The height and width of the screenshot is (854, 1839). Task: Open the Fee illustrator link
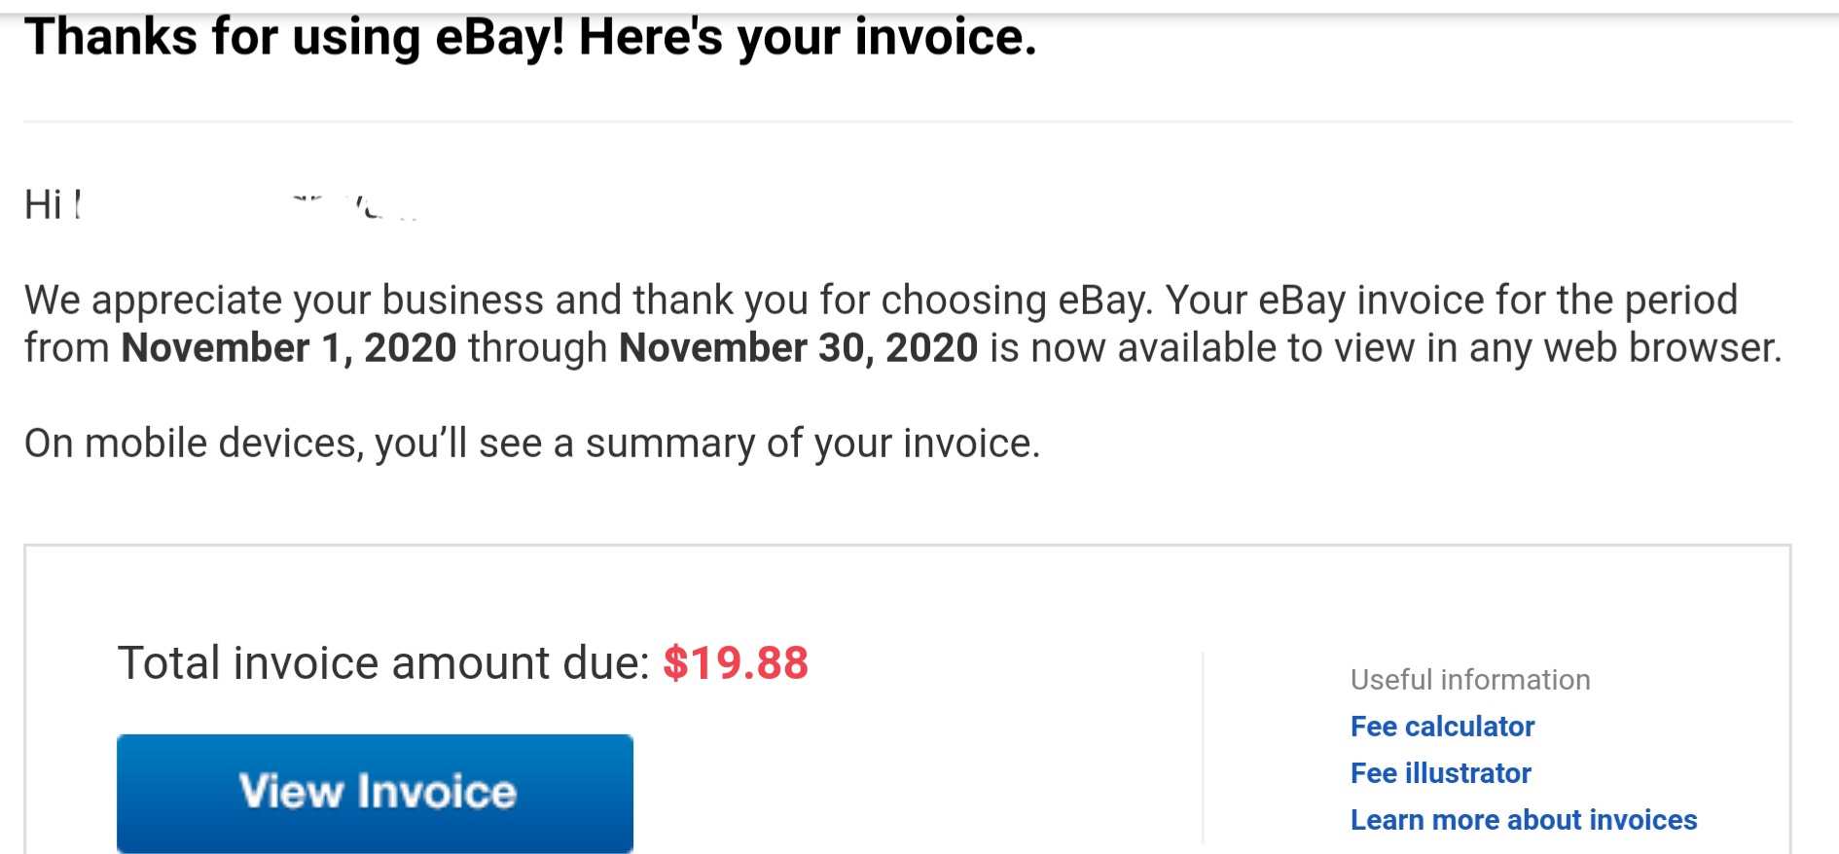1440,773
